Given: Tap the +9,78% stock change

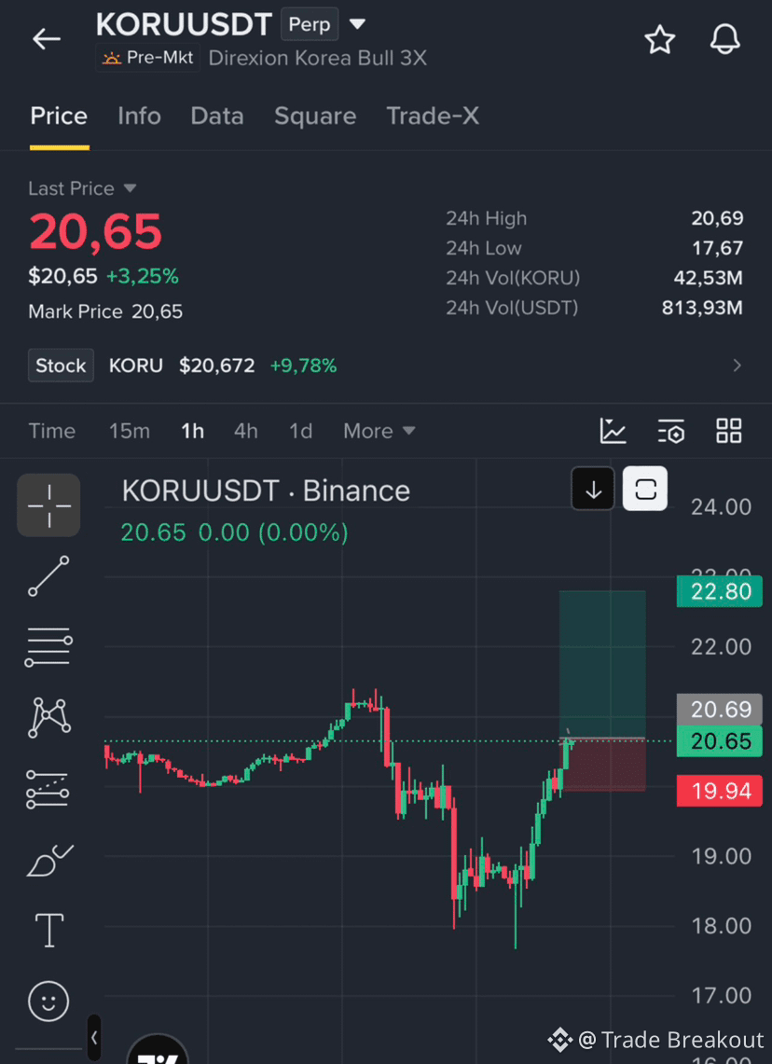Looking at the screenshot, I should click(303, 366).
